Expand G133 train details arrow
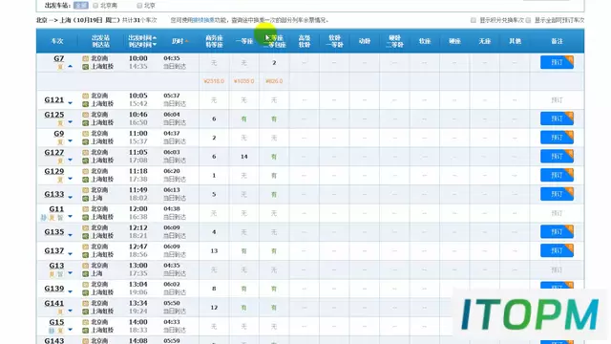Image resolution: width=611 pixels, height=344 pixels. [x=70, y=198]
